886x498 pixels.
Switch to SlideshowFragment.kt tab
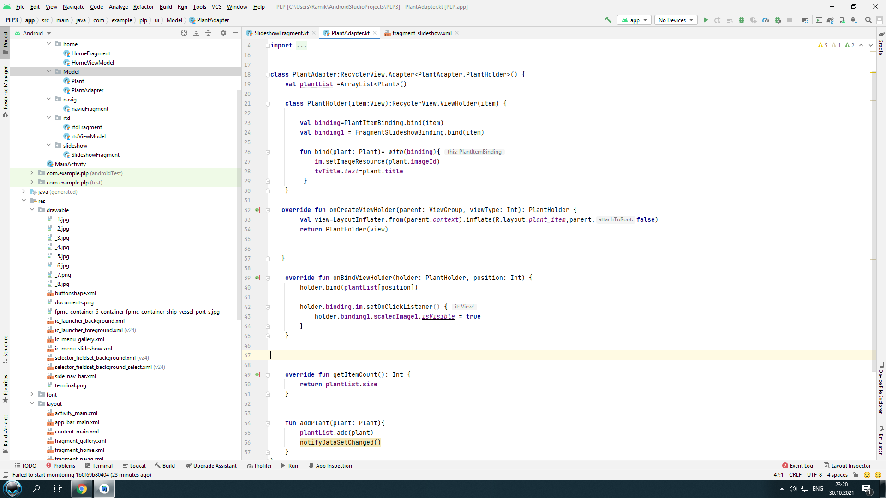click(x=281, y=33)
